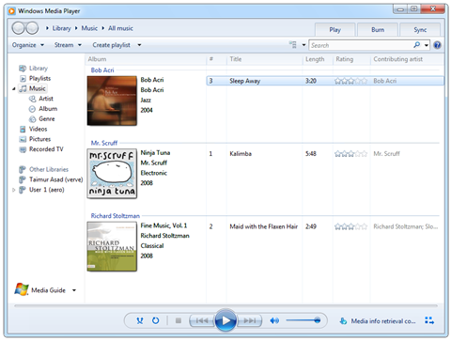This screenshot has height=341, width=451.
Task: Select Bob Acri album cover
Action: click(112, 101)
